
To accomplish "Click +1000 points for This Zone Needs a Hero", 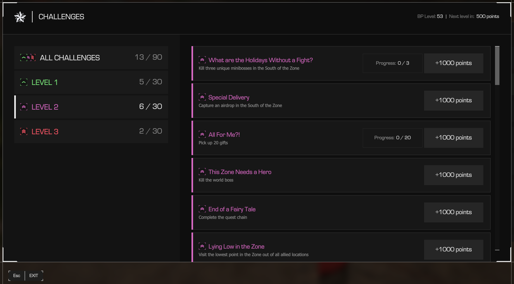I will tap(454, 175).
